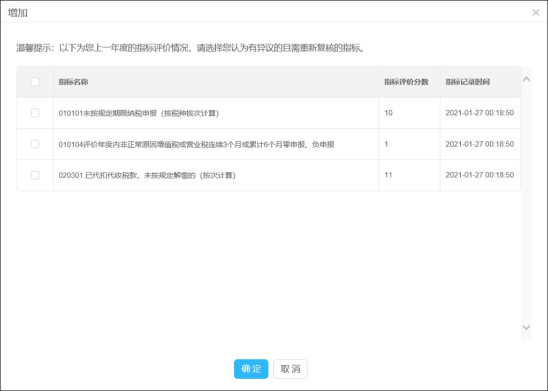Check the box for 010101未按规定期限纳税申报
The height and width of the screenshot is (391, 548).
pyautogui.click(x=35, y=113)
